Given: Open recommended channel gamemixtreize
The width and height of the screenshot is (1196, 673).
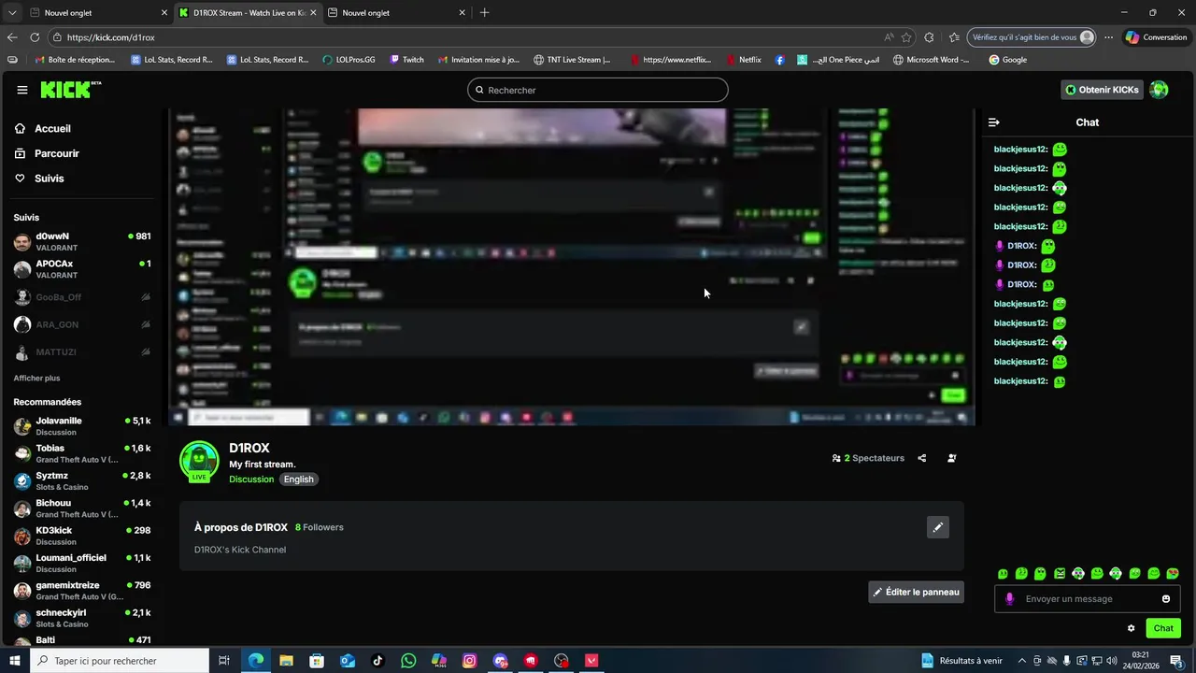Looking at the screenshot, I should point(82,591).
